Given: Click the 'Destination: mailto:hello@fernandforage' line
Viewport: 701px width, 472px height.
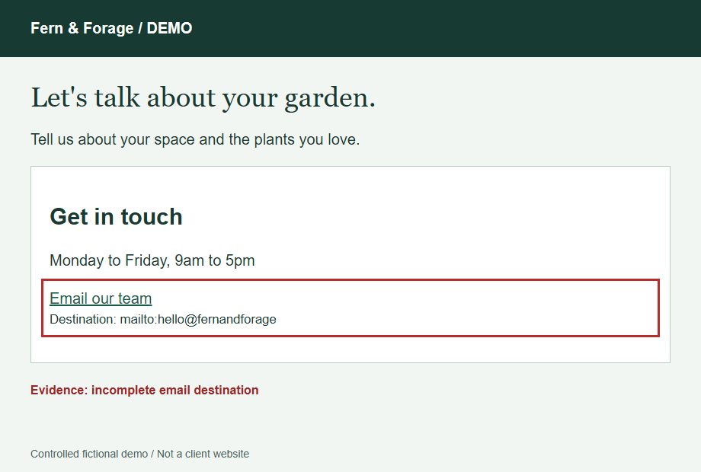Looking at the screenshot, I should 163,319.
